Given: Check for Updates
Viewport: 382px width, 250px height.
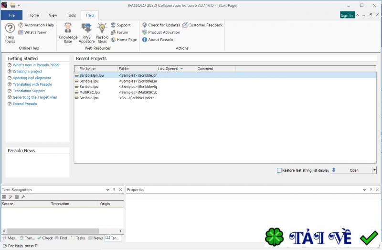Looking at the screenshot, I should tap(161, 25).
